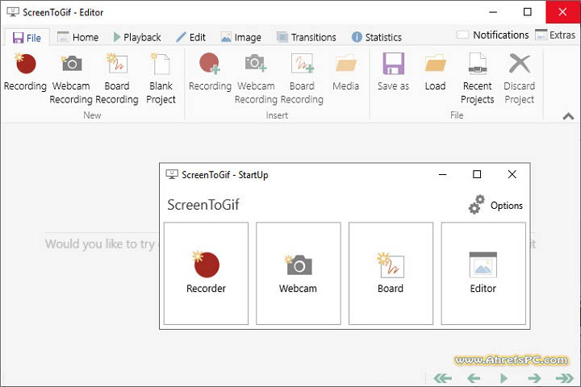This screenshot has height=387, width=581.
Task: Switch to the Image tab
Action: coord(241,37)
